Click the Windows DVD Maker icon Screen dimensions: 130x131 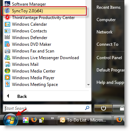[7, 44]
